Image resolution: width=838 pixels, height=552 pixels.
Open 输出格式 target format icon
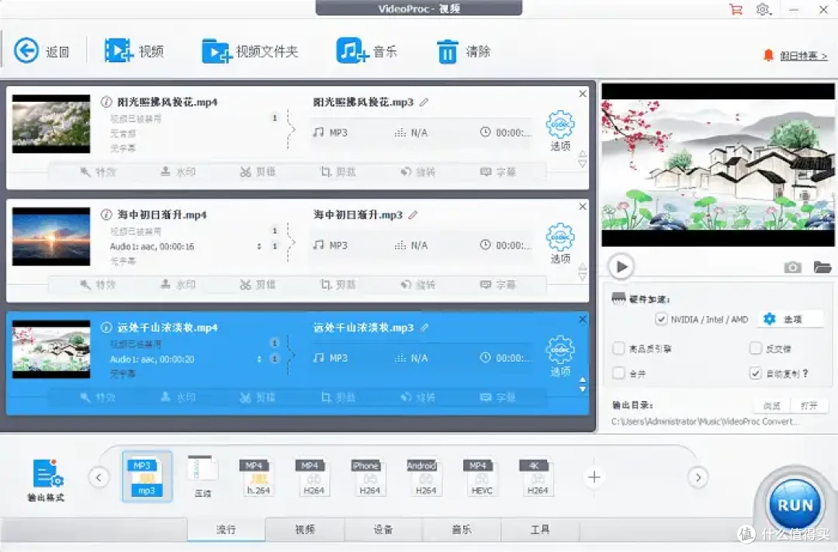click(47, 480)
